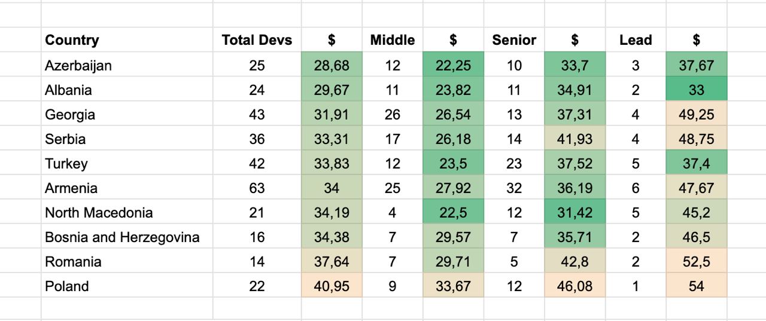
Task: Select Georgia's Middle count cell 26
Action: [x=392, y=114]
